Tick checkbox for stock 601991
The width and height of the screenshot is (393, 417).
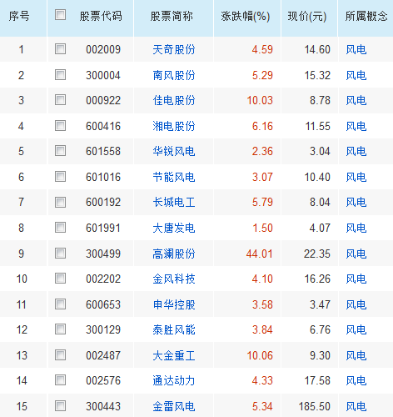click(x=60, y=228)
